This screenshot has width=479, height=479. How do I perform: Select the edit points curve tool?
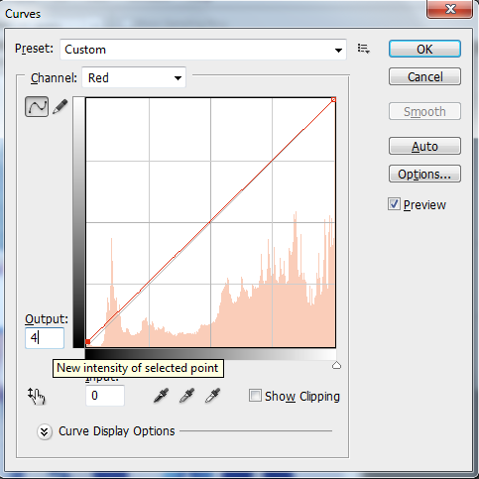pos(37,106)
